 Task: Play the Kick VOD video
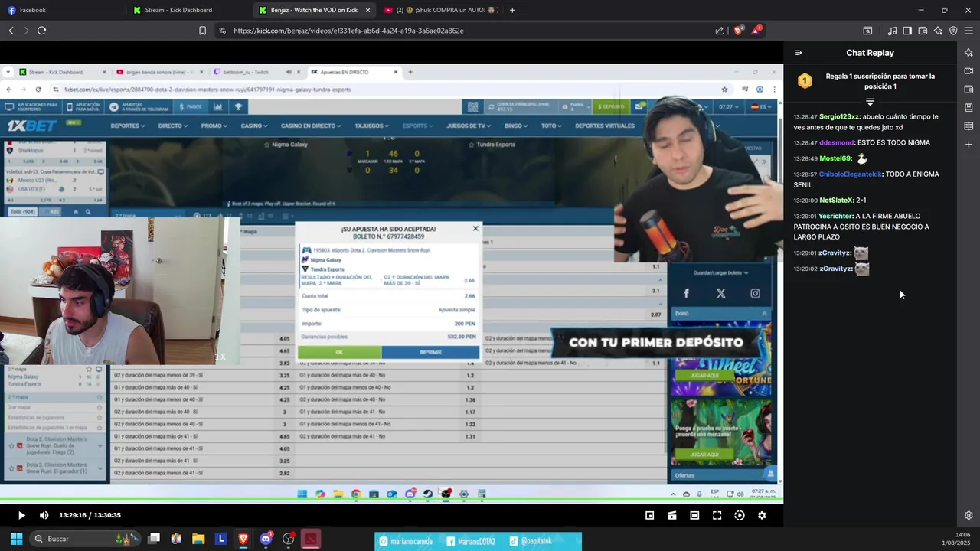[21, 515]
